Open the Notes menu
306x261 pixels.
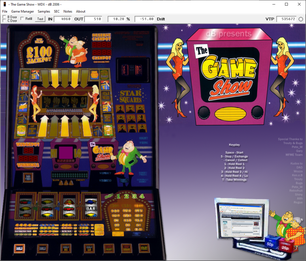coord(67,11)
